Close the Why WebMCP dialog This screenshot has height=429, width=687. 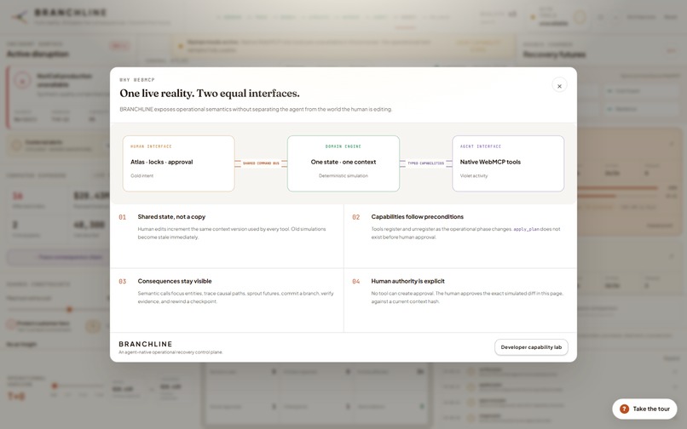pos(559,86)
